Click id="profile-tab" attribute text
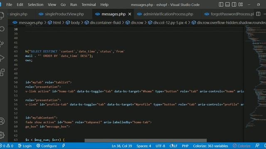Image resolution: width=266 pixels, height=149 pixels. [54, 104]
